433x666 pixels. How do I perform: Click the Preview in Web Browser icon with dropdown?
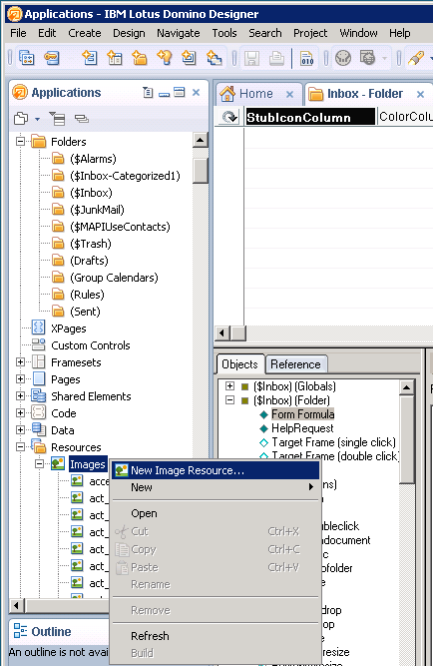point(367,57)
